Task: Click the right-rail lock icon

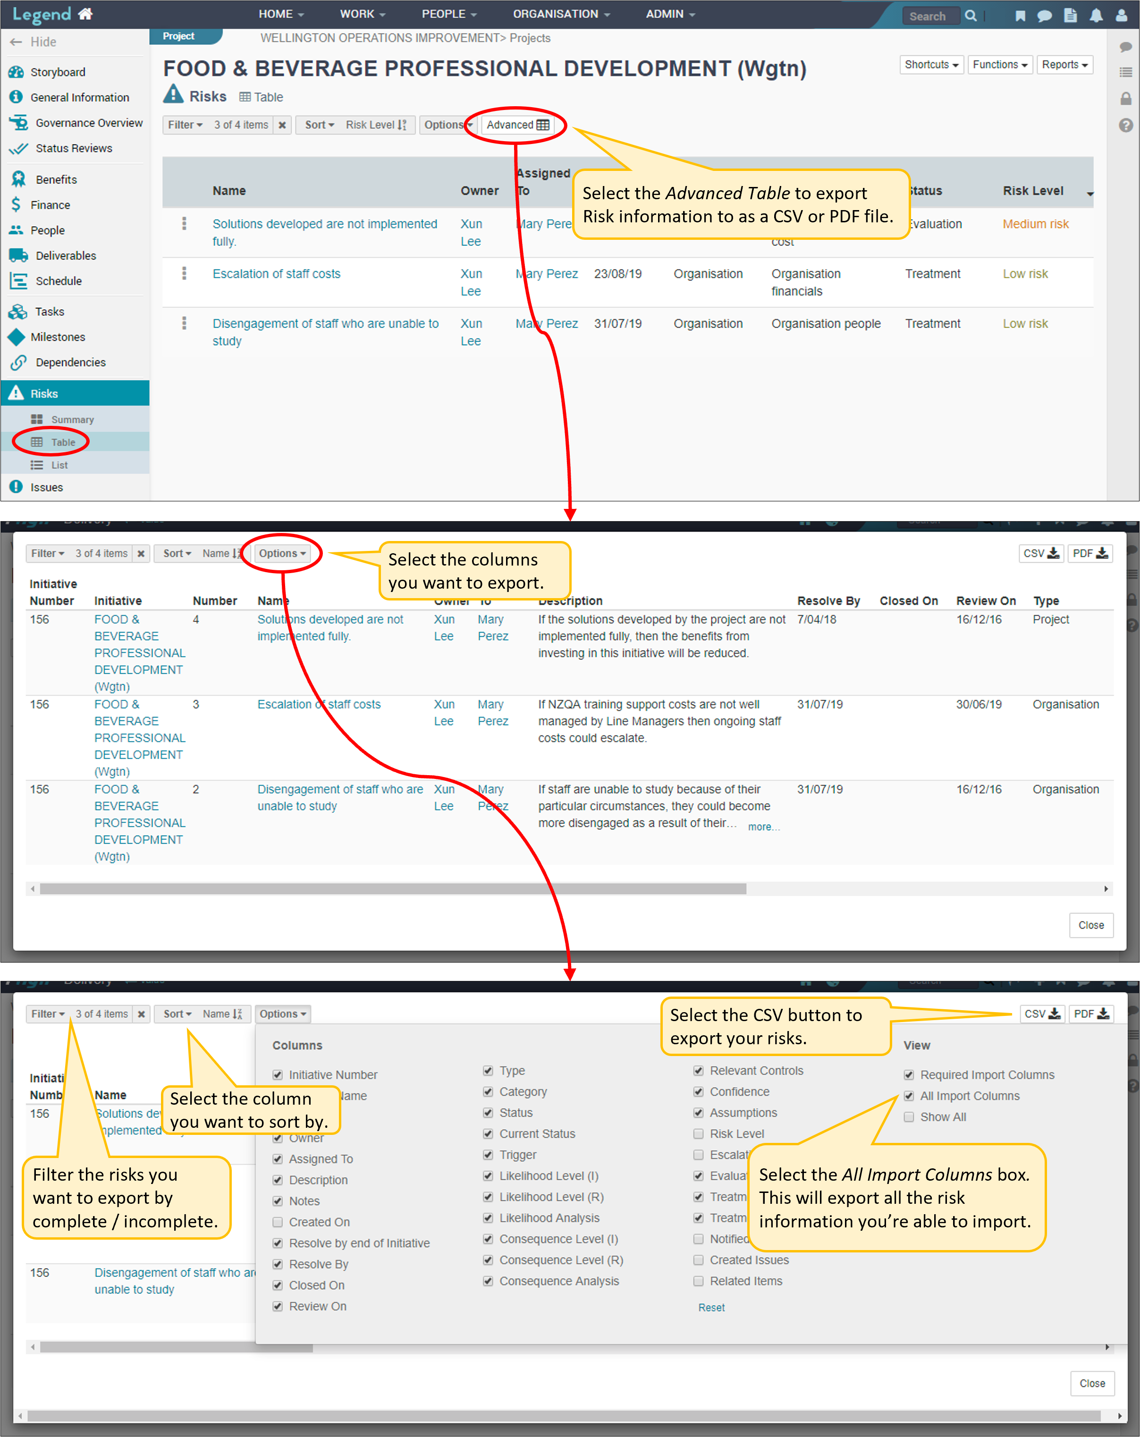Action: pyautogui.click(x=1126, y=99)
